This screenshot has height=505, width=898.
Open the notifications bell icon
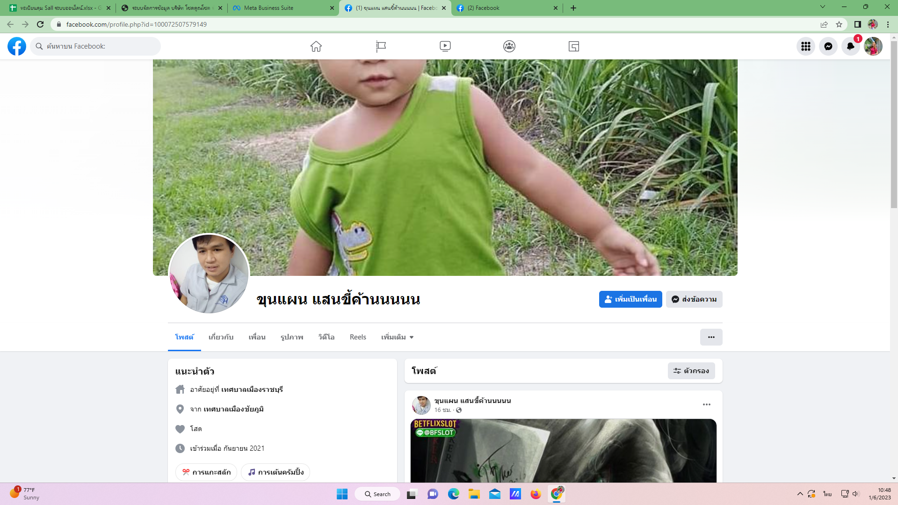(x=850, y=46)
